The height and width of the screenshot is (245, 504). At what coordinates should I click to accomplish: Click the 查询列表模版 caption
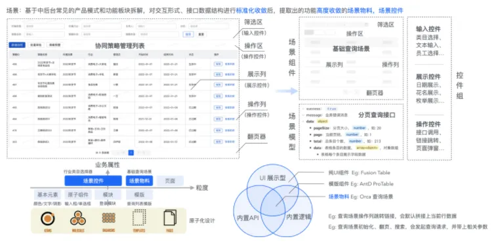139,204
